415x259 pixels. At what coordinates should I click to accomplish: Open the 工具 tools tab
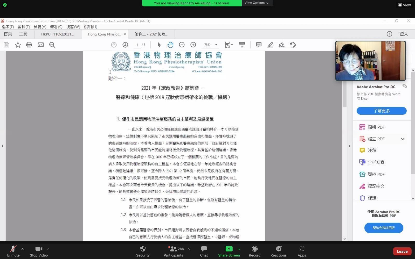[23, 34]
